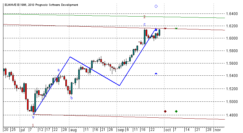The image size is (243, 133).
Task: Click the 1.5600 price axis label
Action: coord(232,63)
